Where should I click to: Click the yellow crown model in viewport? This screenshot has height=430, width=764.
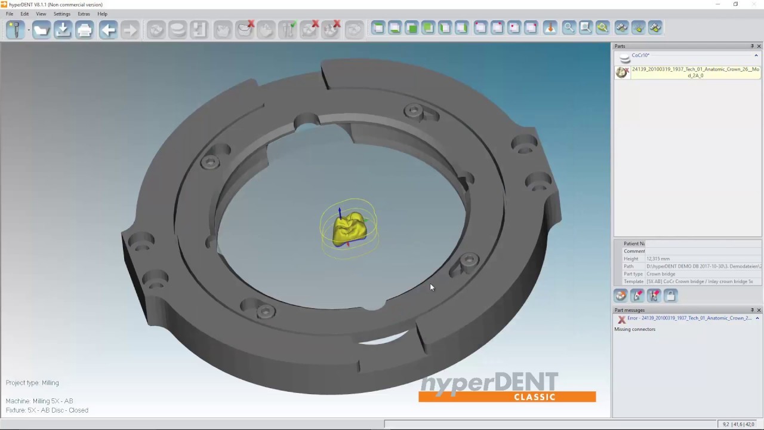click(x=350, y=229)
